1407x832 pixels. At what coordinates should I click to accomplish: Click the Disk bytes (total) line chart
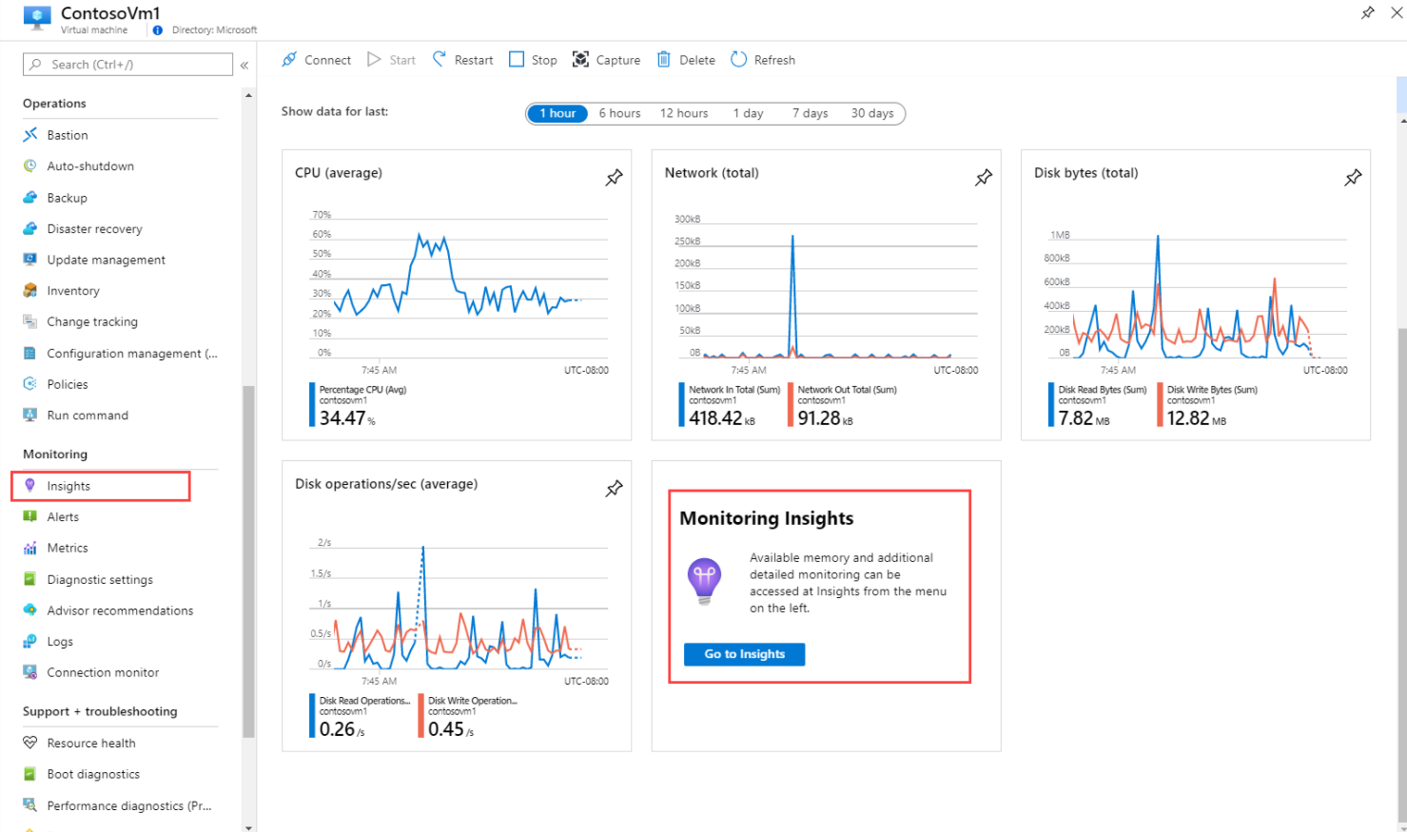point(1197,295)
